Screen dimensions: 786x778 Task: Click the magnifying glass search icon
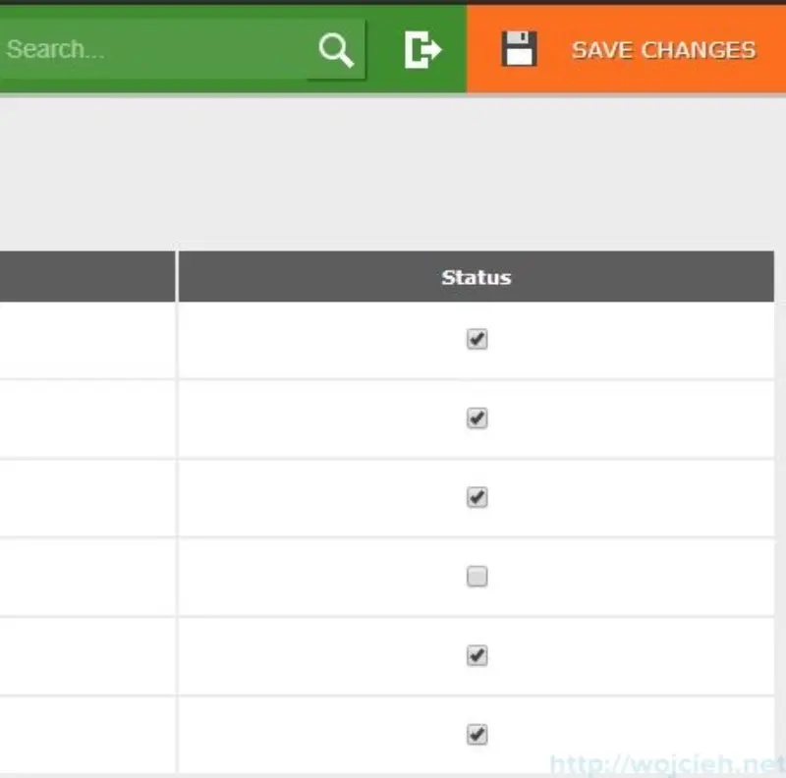336,50
